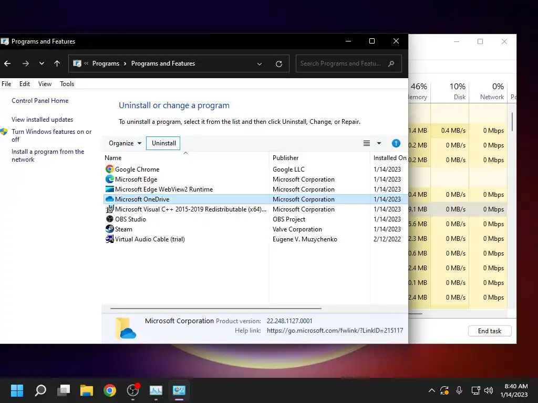Open the clock showing 8:40 AM

(x=514, y=390)
